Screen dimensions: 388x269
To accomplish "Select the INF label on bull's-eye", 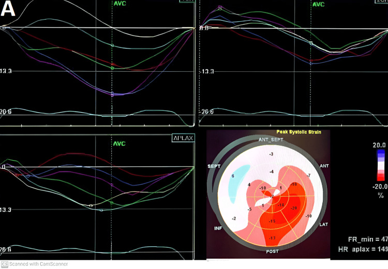I will tap(218, 228).
